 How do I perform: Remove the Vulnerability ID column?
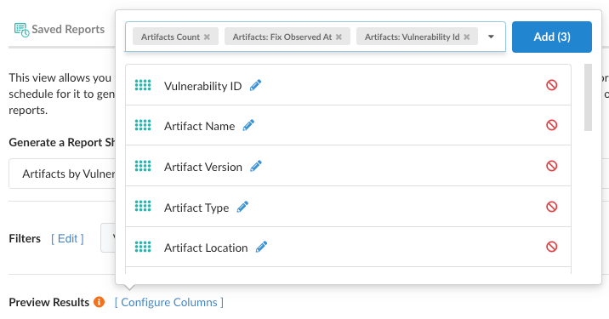click(x=551, y=85)
